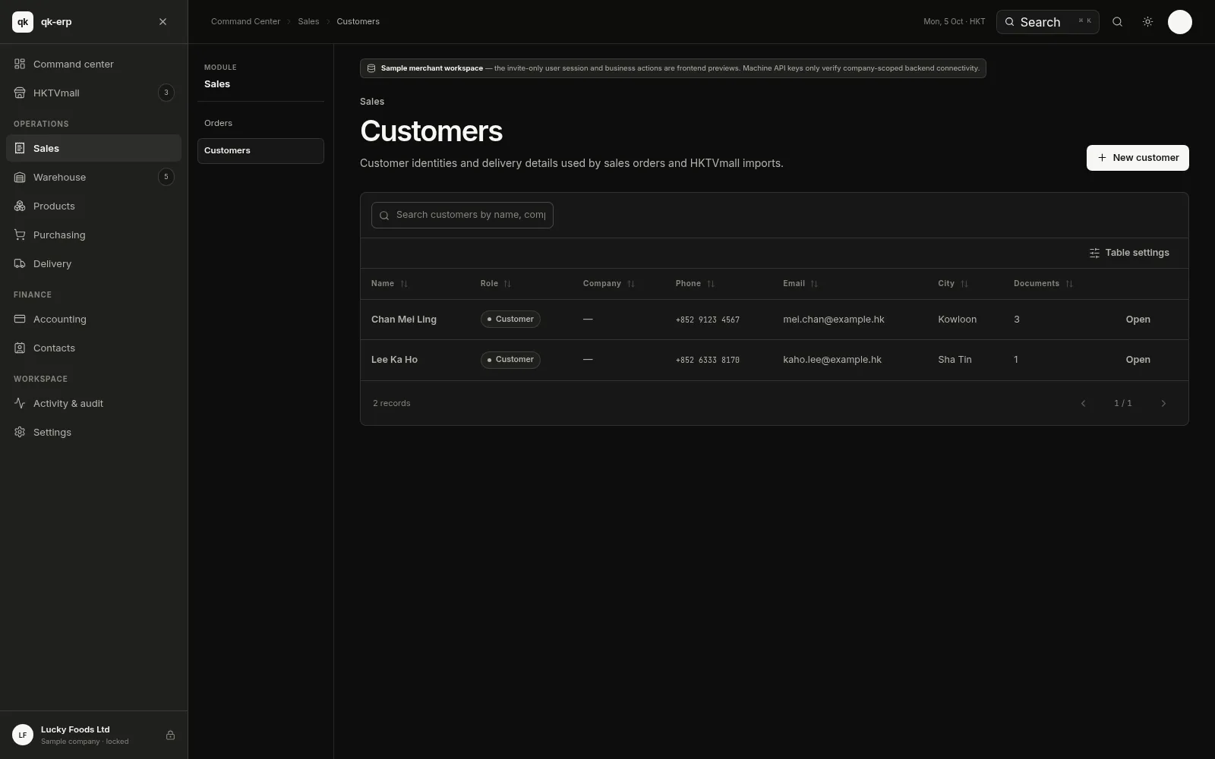
Task: Open the Products module
Action: pyautogui.click(x=93, y=206)
